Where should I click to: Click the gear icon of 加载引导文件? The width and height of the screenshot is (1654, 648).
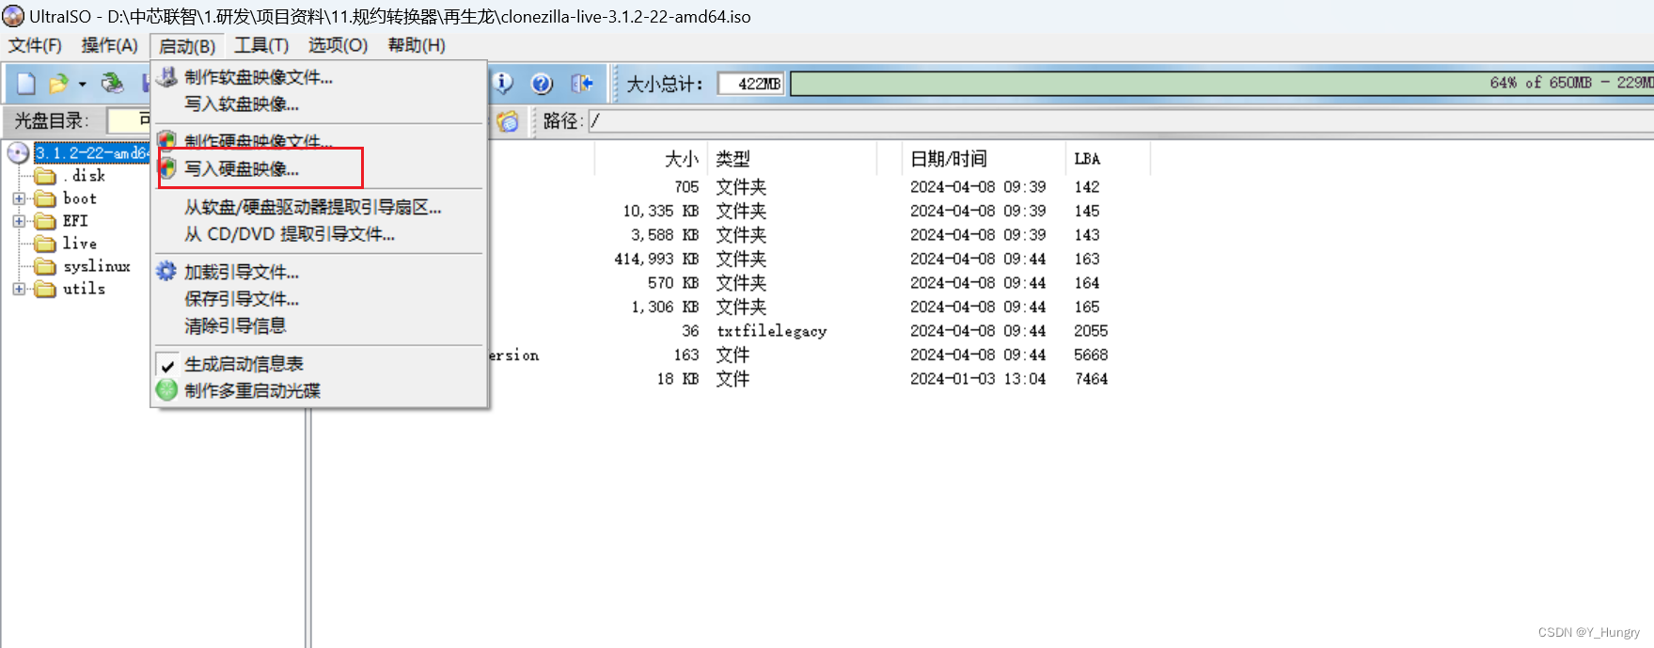[x=166, y=272]
